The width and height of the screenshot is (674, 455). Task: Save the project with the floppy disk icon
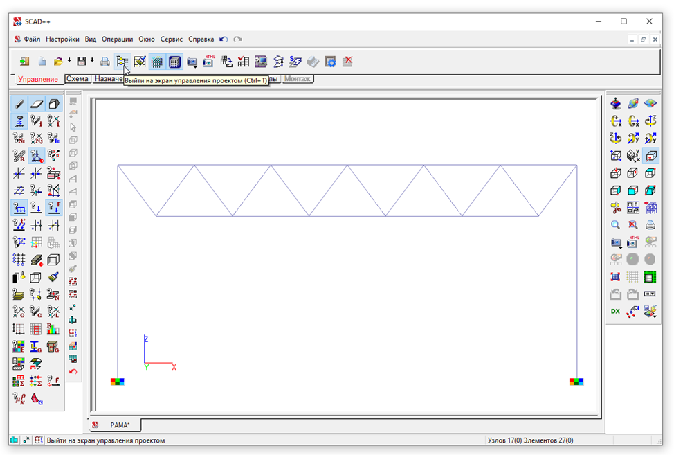click(81, 62)
